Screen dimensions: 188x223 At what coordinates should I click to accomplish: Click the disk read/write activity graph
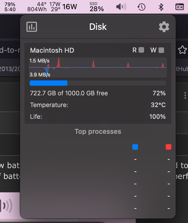coord(98,67)
